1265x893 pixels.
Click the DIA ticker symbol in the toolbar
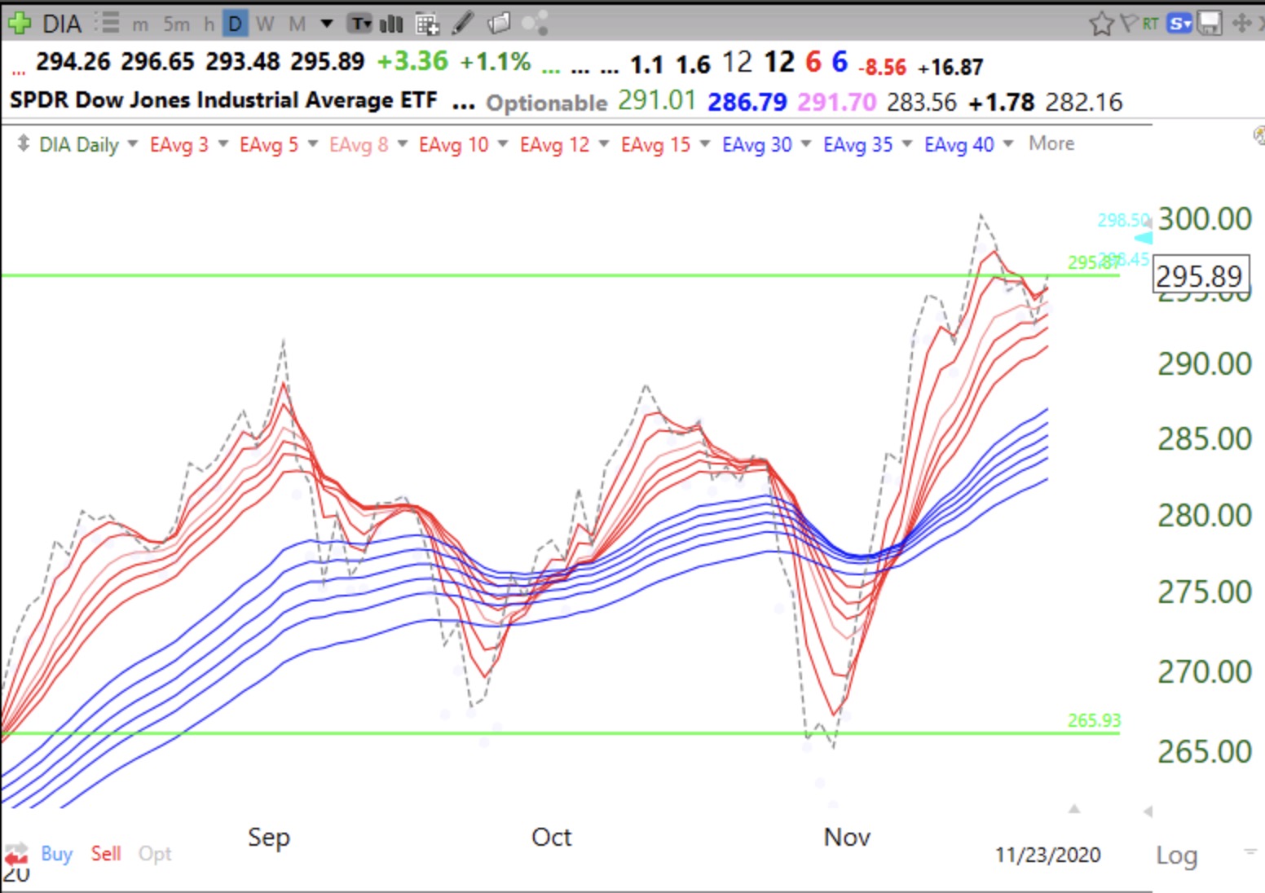coord(62,24)
